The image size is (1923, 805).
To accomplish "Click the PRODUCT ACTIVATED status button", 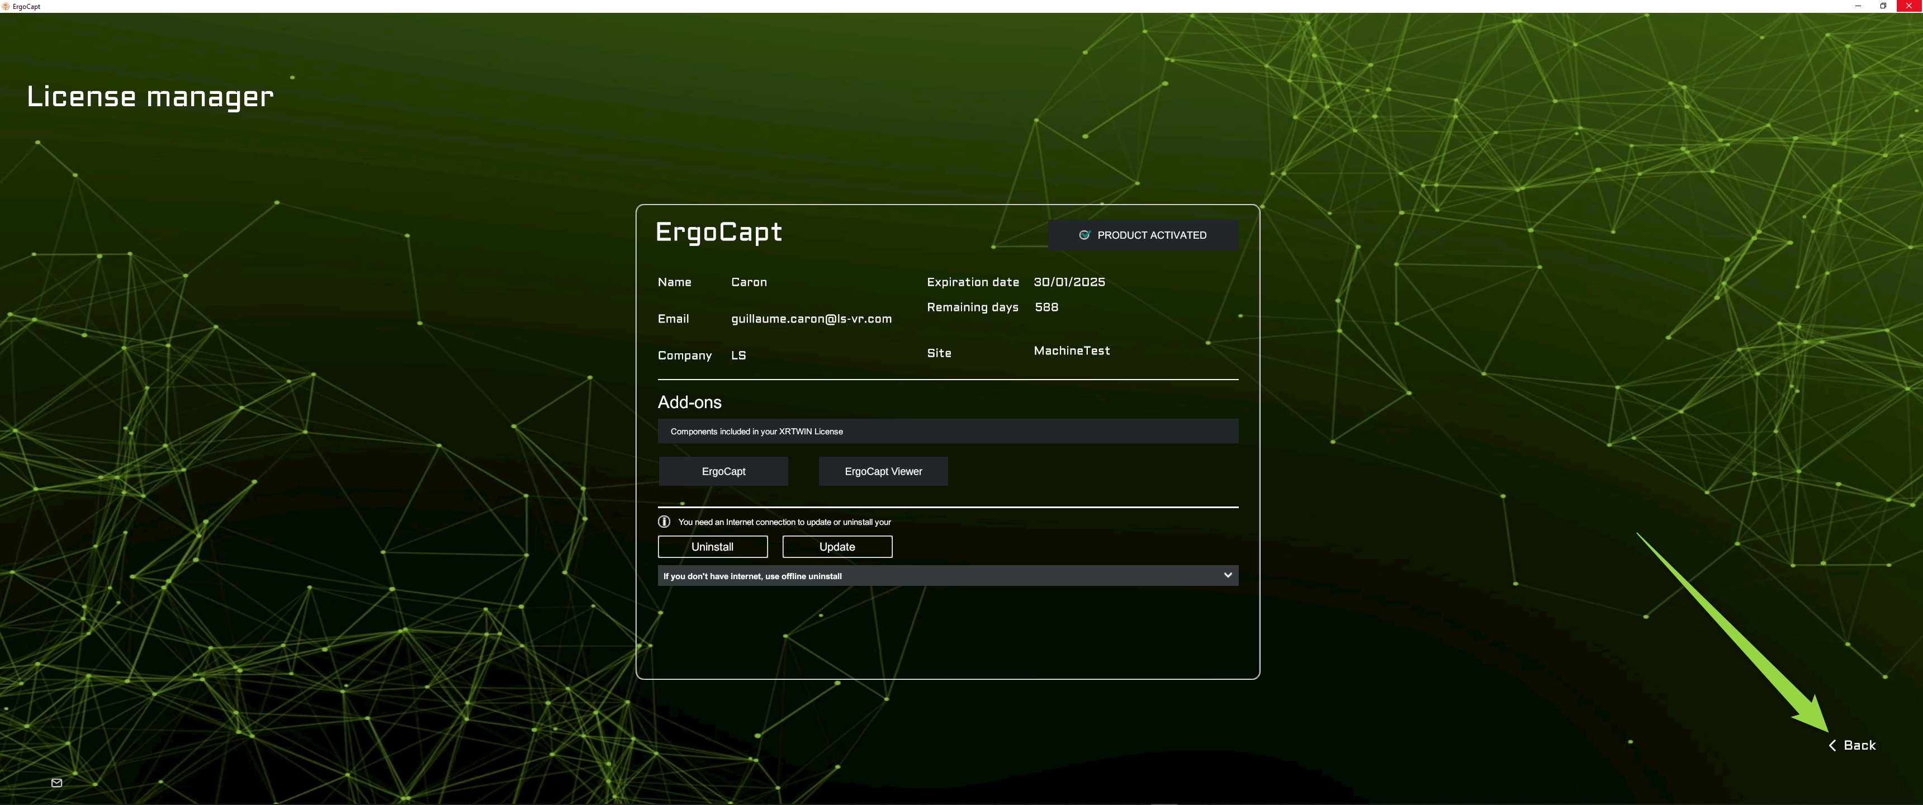I will 1143,235.
